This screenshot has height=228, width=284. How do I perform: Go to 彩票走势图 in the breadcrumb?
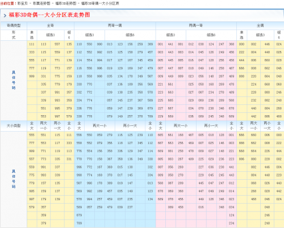point(41,3)
